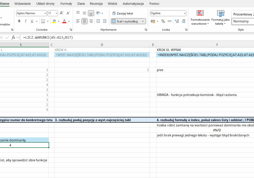Click the increase font size icon
This screenshot has width=254, height=178.
click(x=62, y=13)
